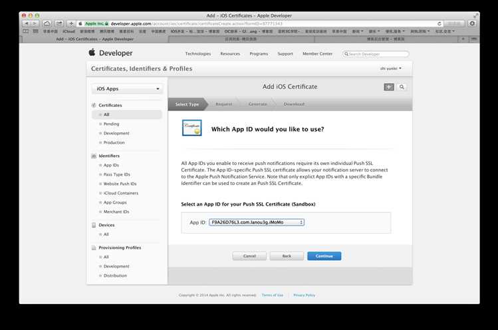Click the Devices section icon in sidebar
The height and width of the screenshot is (330, 498).
[94, 225]
